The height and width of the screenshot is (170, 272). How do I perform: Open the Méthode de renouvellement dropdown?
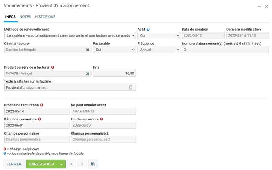[x=70, y=35]
